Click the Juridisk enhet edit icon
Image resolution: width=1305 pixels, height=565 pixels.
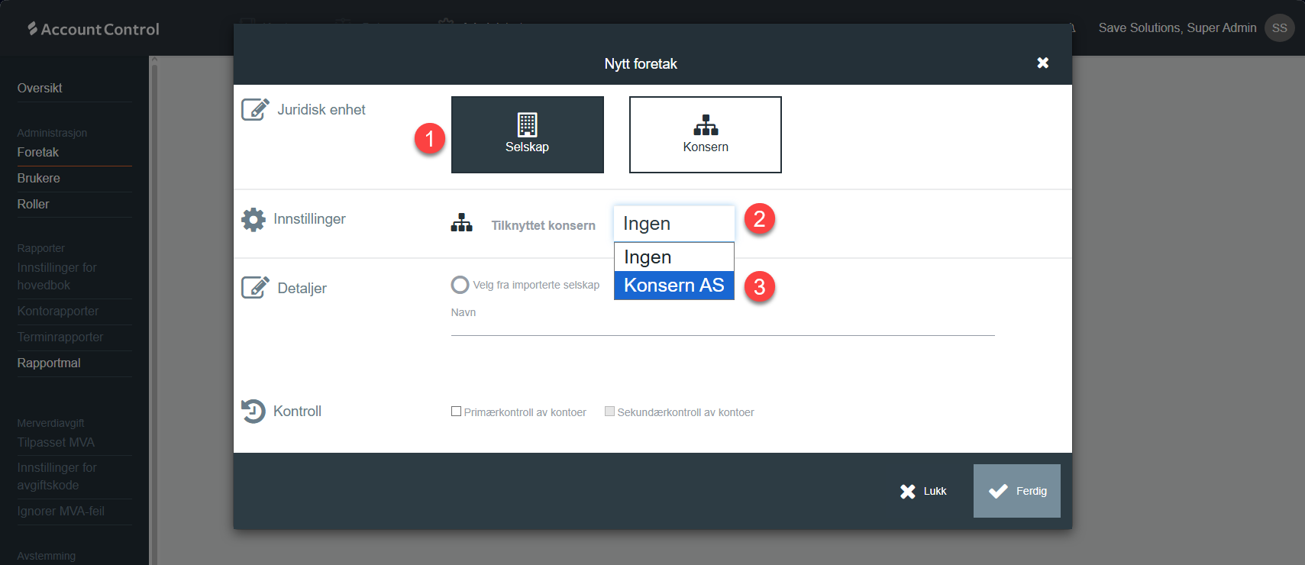(255, 110)
